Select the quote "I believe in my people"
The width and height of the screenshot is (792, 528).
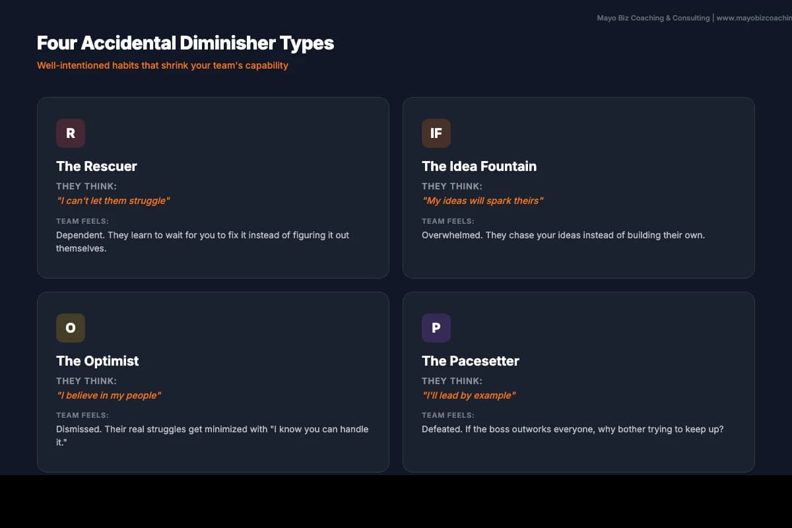pos(109,395)
